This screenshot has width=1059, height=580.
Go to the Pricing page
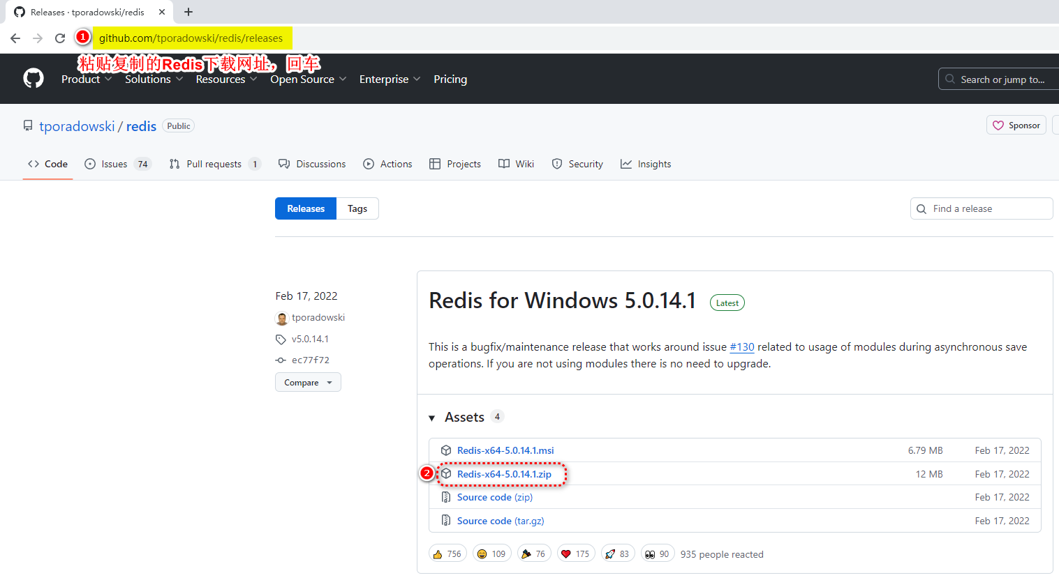click(x=450, y=79)
